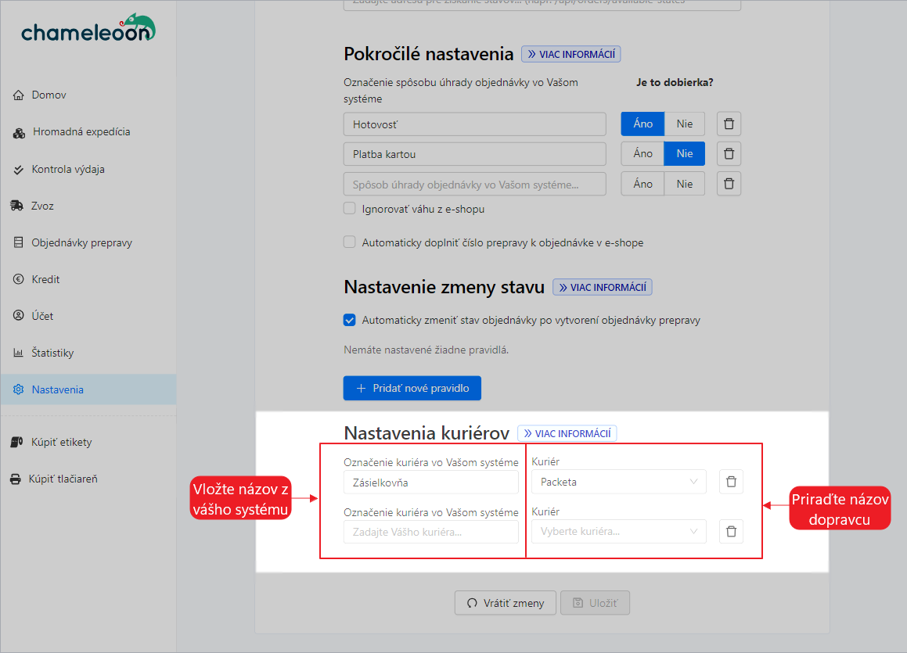Uncheck Automaticky zmeniť stav objednávky checkbox
The image size is (907, 653).
350,320
